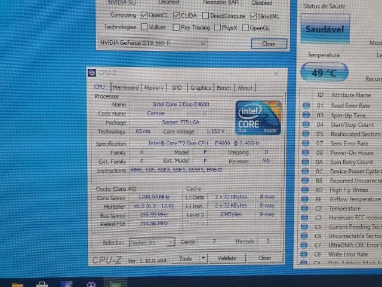
Task: Click the status circle in row C2 Temperature
Action: click(304, 208)
